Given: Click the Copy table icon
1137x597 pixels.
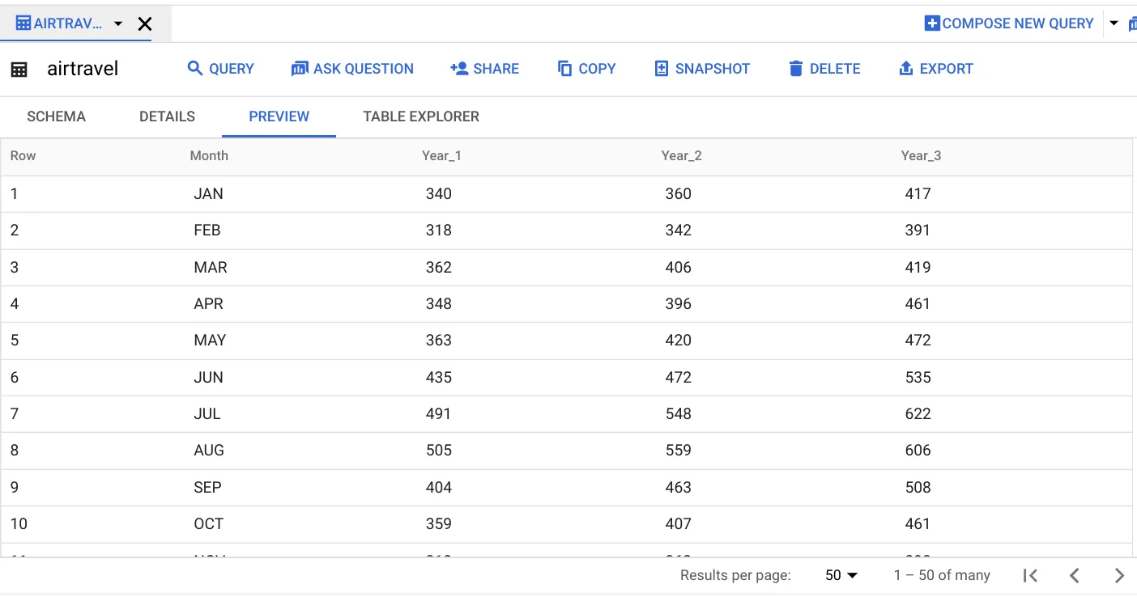Looking at the screenshot, I should coord(565,69).
